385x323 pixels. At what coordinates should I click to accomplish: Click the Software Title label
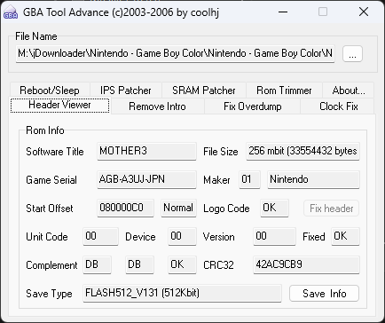point(55,152)
